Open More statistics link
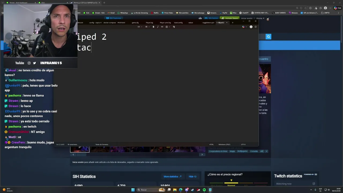This screenshot has height=193, width=343. click(x=173, y=176)
